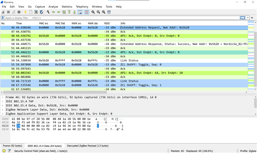The image size is (257, 153).
Task: Toggle auto-scroll during live capture
Action: (x=80, y=12)
